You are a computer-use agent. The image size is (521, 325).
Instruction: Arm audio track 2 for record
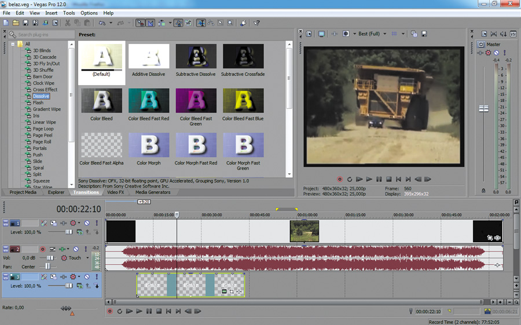[42, 249]
